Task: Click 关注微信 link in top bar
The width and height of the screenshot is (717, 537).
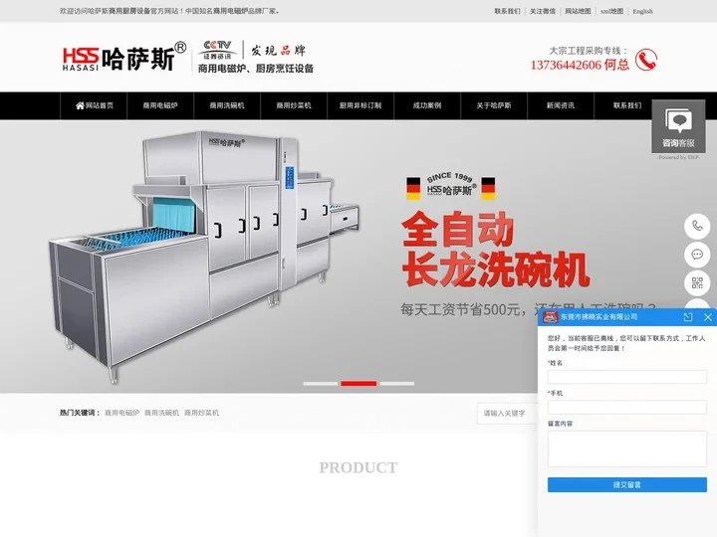Action: click(543, 11)
